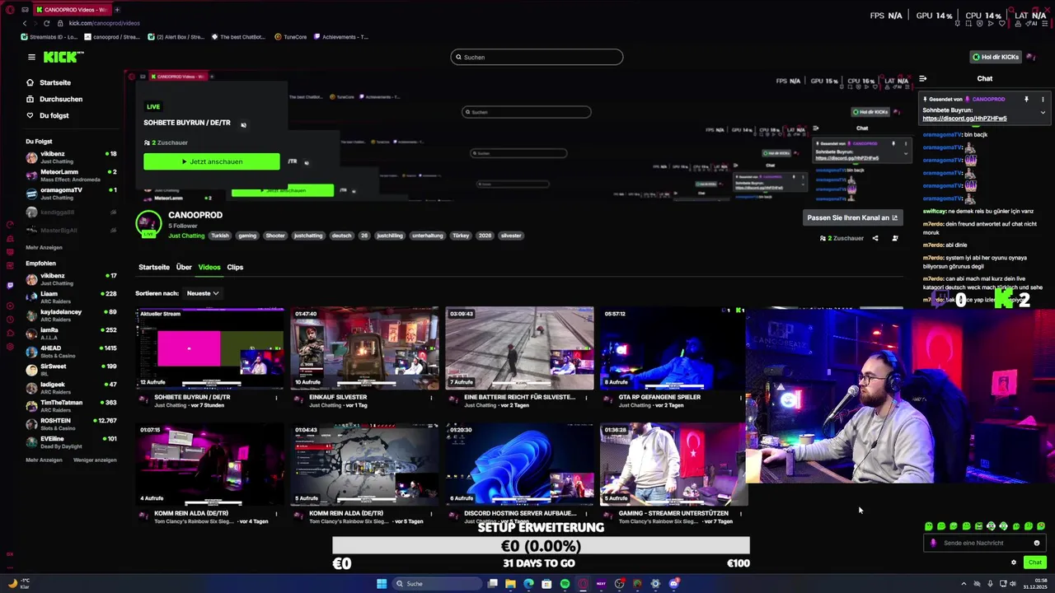The height and width of the screenshot is (593, 1055).
Task: Open options for DISCORD HOSTING SERVER video
Action: pos(586,513)
